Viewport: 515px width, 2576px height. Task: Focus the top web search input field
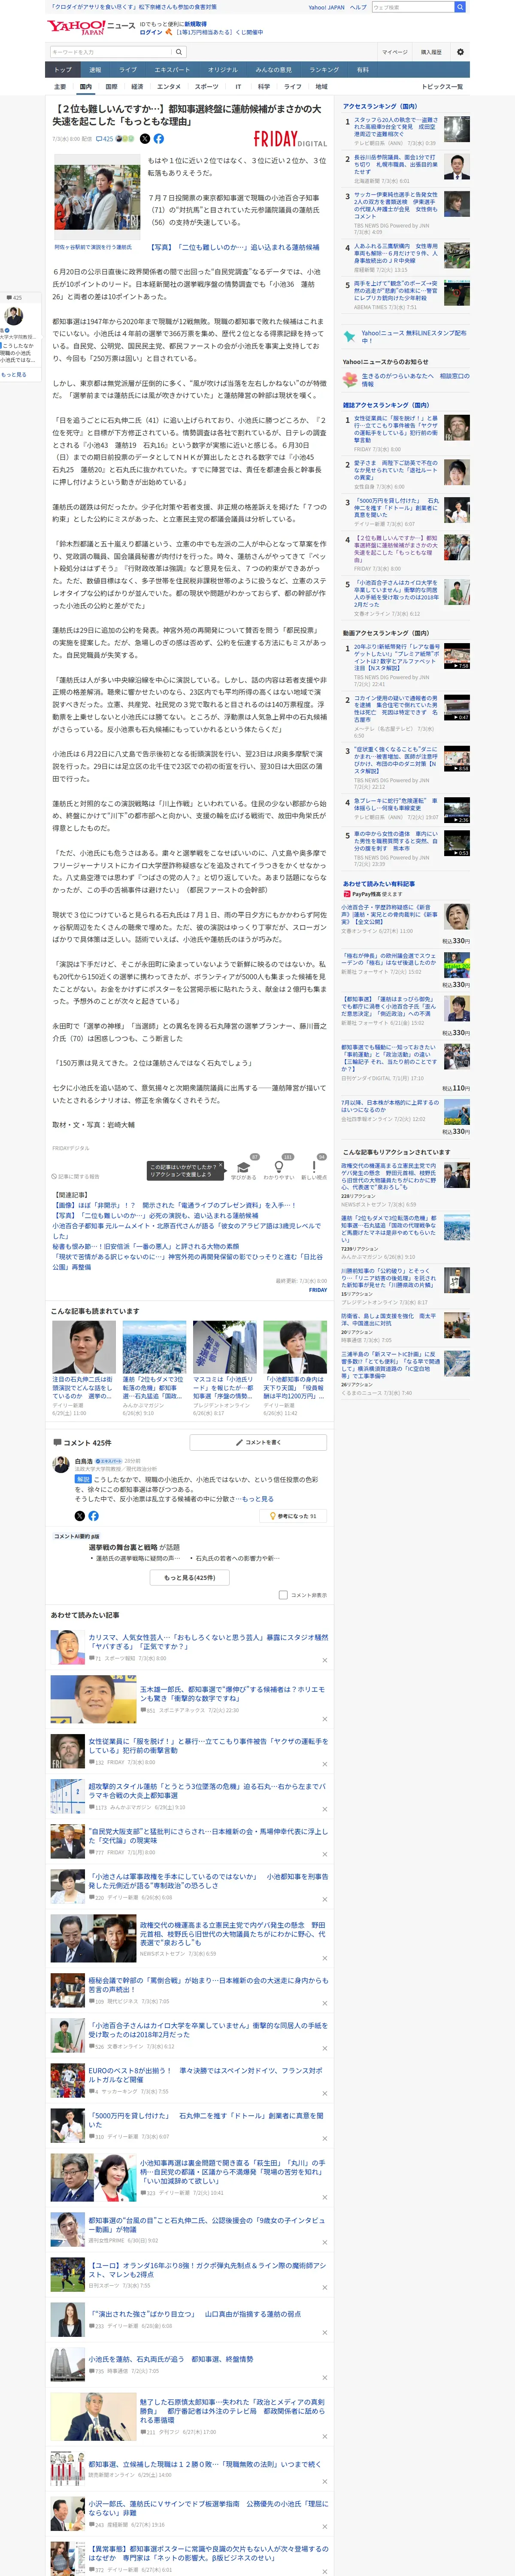click(412, 7)
